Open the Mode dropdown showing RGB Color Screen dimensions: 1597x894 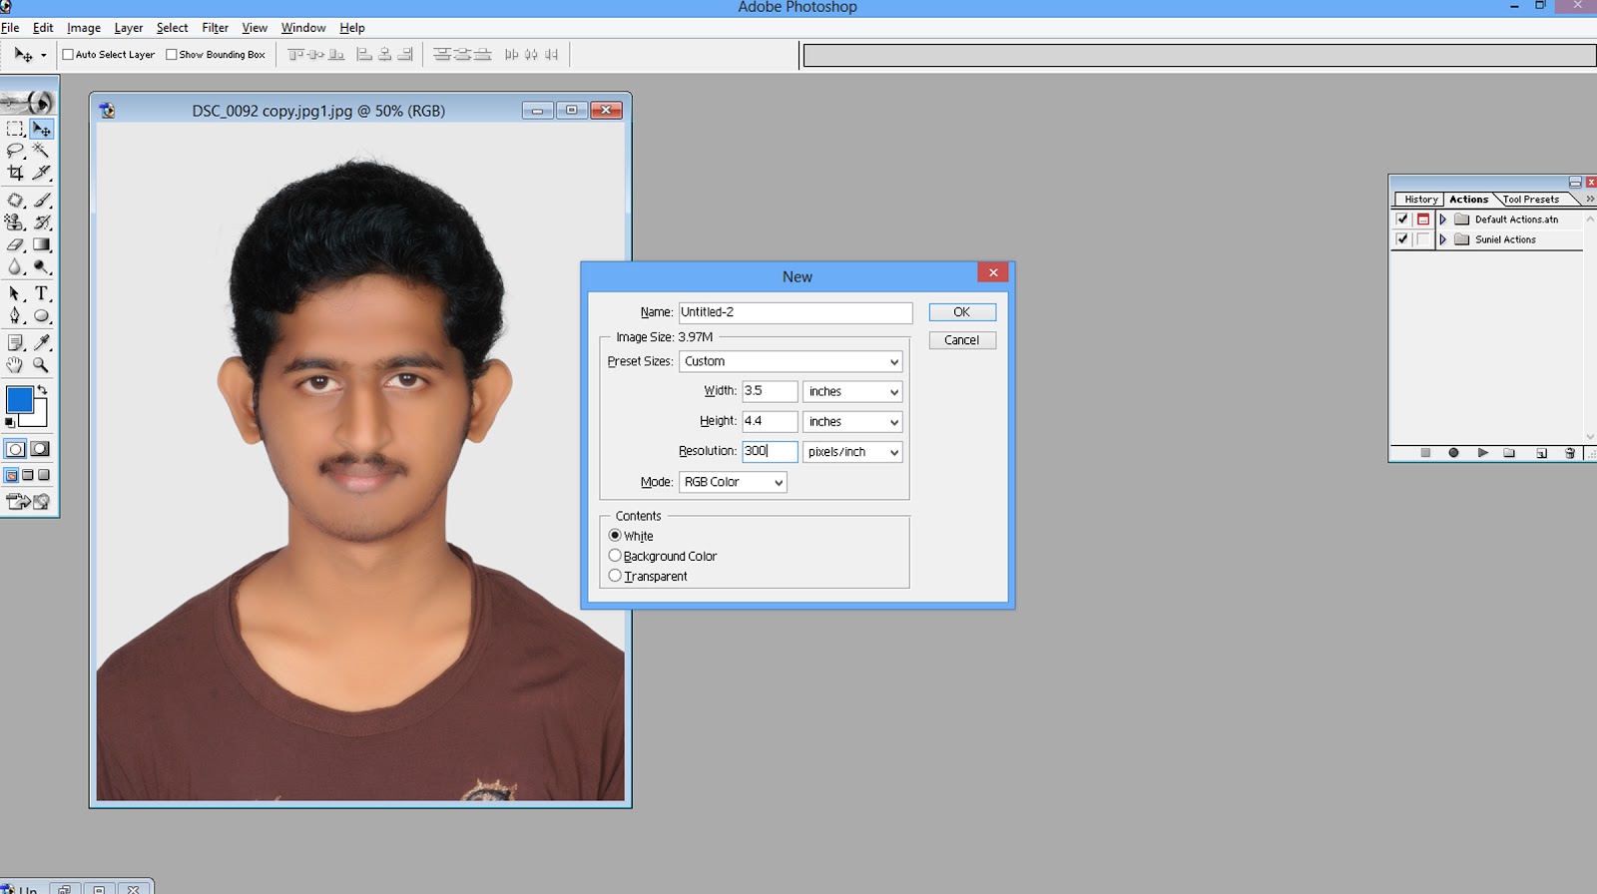(x=733, y=482)
